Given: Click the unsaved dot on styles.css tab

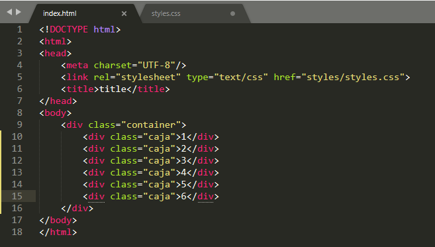Looking at the screenshot, I should pos(232,14).
